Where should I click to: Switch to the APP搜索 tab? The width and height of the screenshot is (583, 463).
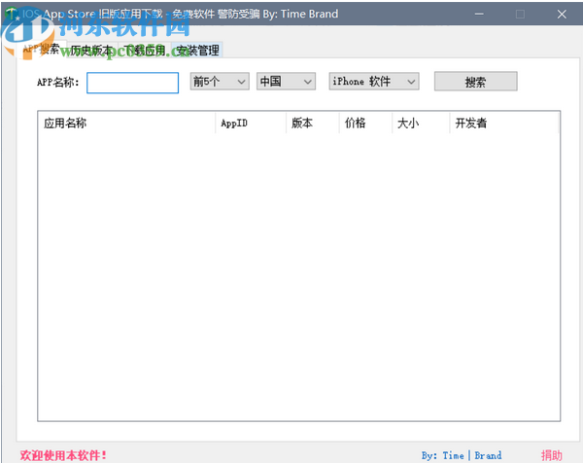[41, 50]
